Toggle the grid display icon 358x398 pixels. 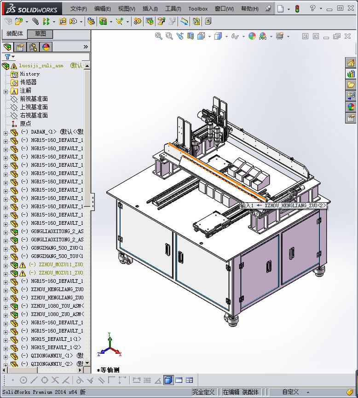pyautogui.click(x=147, y=380)
